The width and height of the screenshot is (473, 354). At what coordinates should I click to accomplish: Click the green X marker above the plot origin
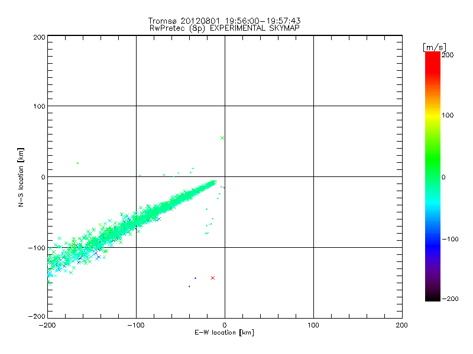tap(222, 138)
